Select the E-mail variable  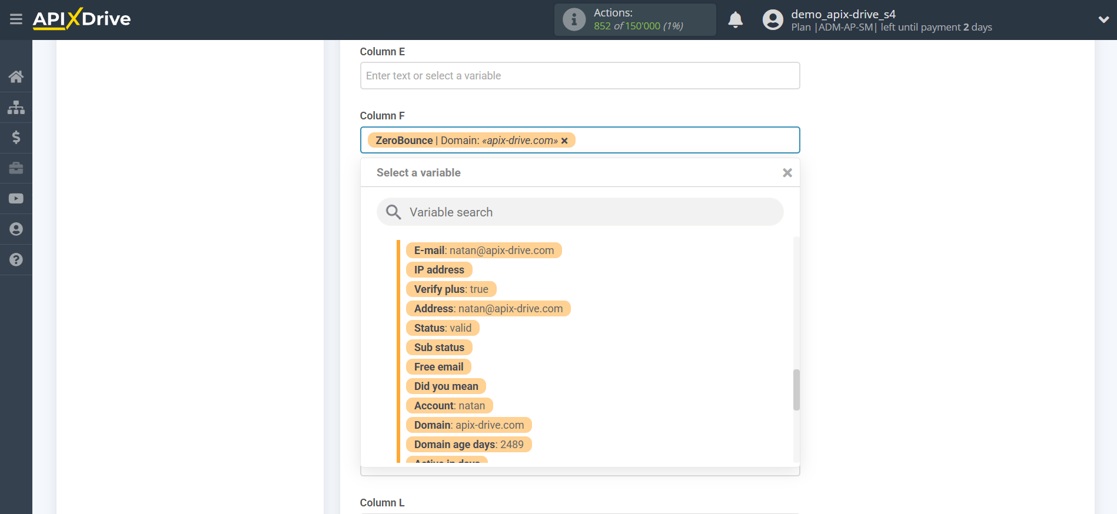pos(484,251)
